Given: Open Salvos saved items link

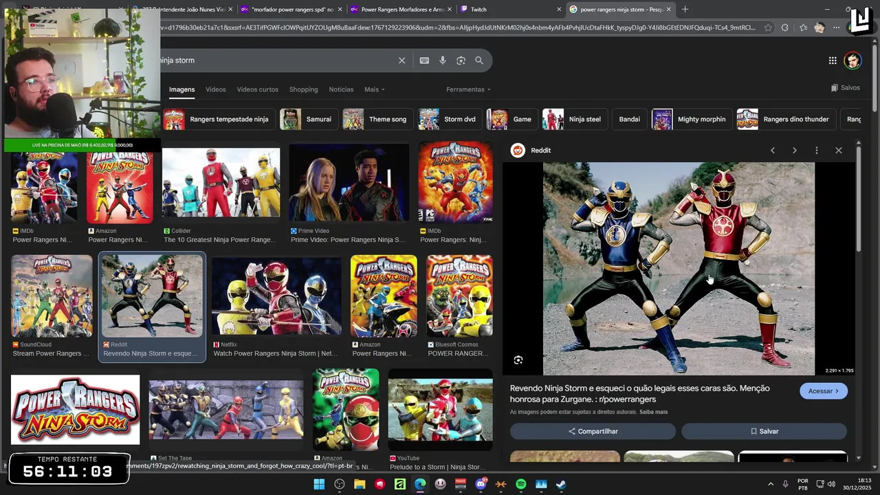Looking at the screenshot, I should tap(846, 88).
